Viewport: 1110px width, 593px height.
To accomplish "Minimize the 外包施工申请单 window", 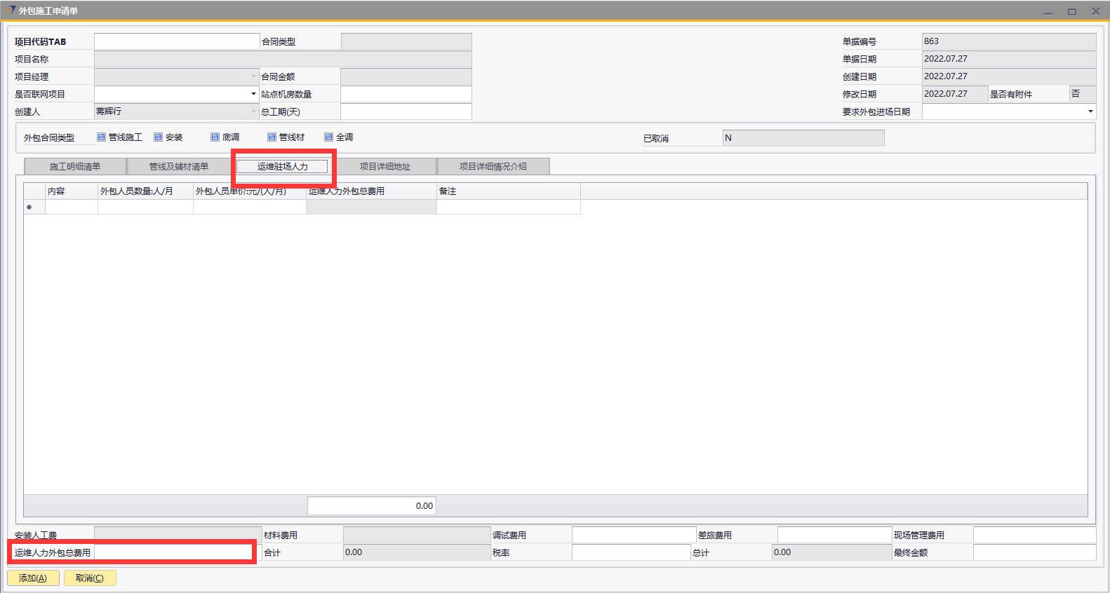I will click(x=1048, y=12).
